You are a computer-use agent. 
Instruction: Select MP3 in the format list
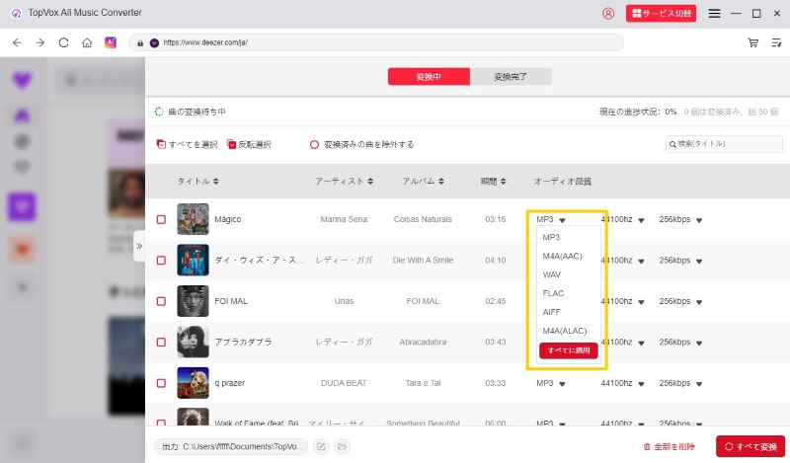551,237
